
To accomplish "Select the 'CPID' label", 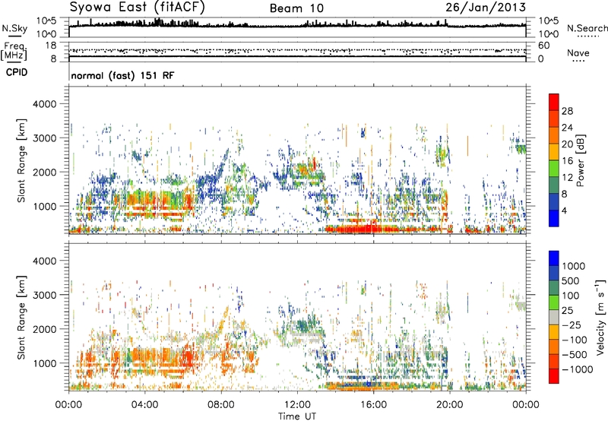I will [17, 72].
